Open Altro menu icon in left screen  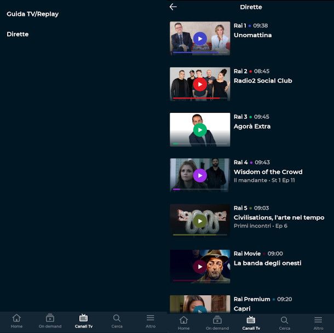151,318
